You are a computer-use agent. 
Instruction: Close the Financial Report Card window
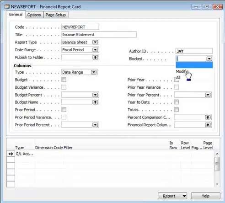coord(218,7)
